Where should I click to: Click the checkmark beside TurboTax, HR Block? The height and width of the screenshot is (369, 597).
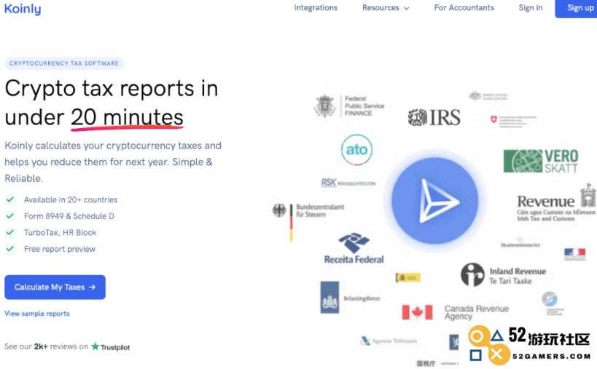[x=10, y=232]
